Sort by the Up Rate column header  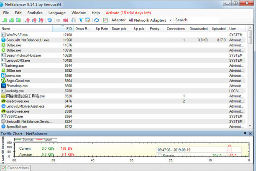point(101,29)
